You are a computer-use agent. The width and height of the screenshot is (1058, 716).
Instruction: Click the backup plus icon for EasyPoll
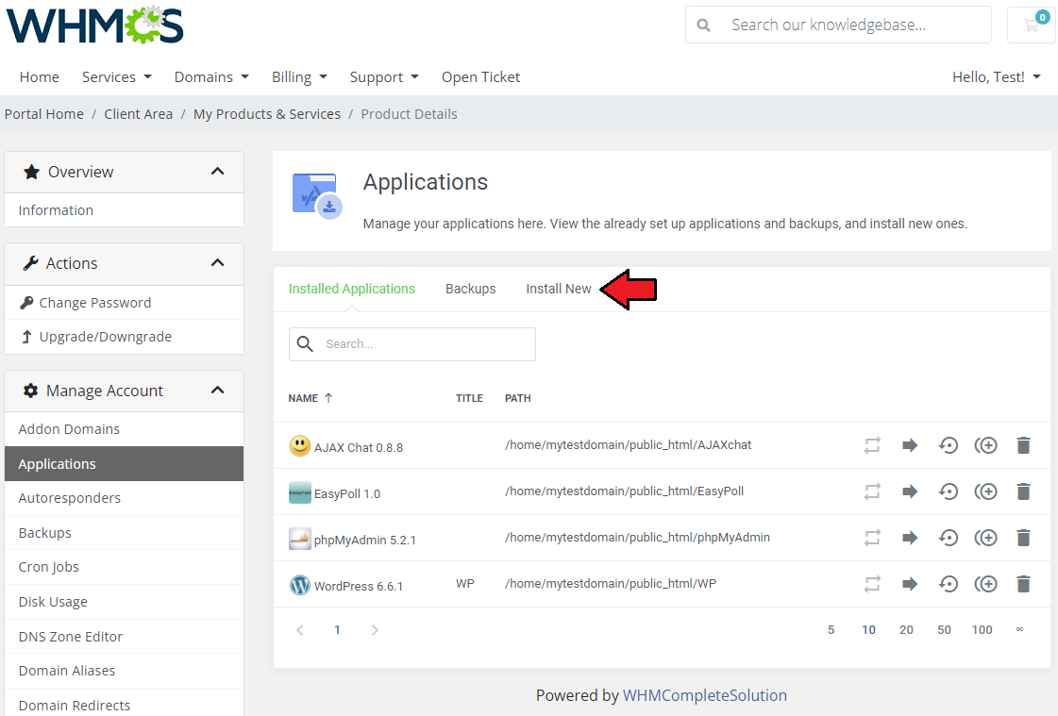pos(986,491)
